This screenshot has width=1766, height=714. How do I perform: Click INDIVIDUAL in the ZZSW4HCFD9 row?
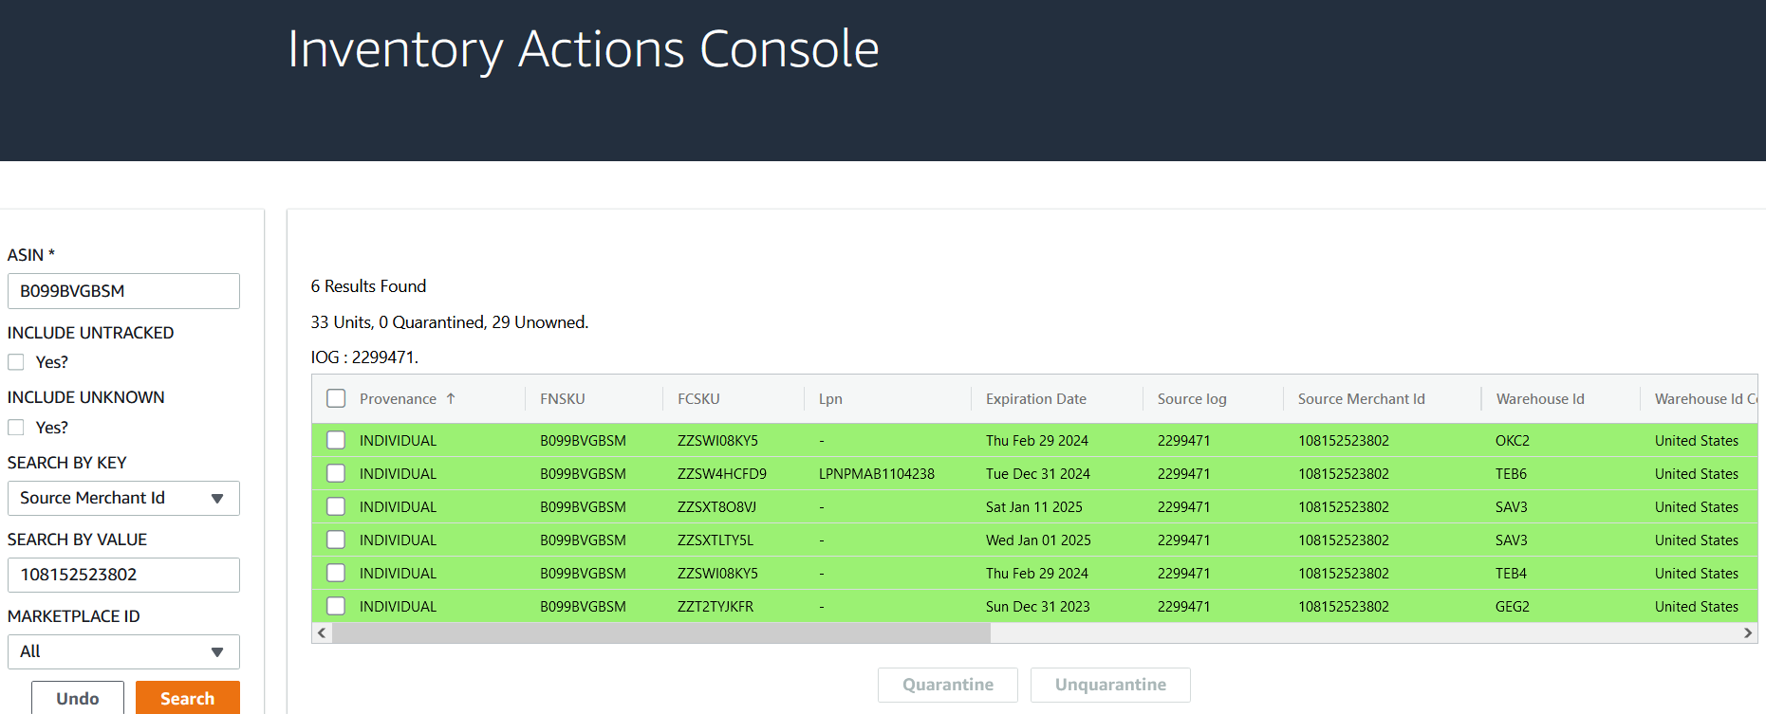tap(398, 474)
